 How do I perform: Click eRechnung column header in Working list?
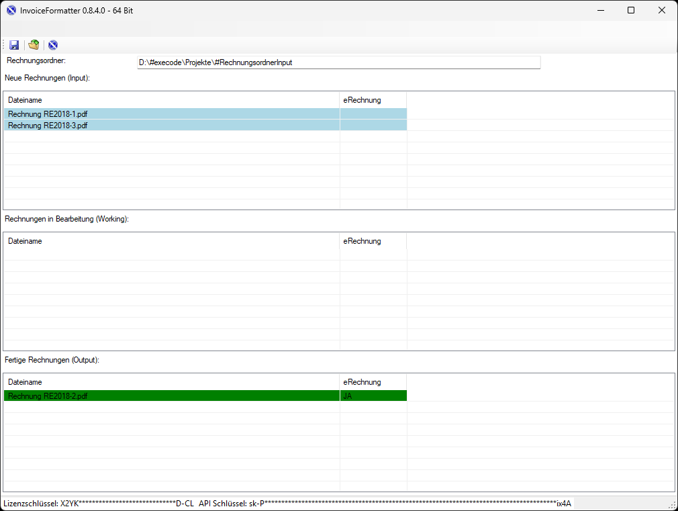click(x=362, y=241)
